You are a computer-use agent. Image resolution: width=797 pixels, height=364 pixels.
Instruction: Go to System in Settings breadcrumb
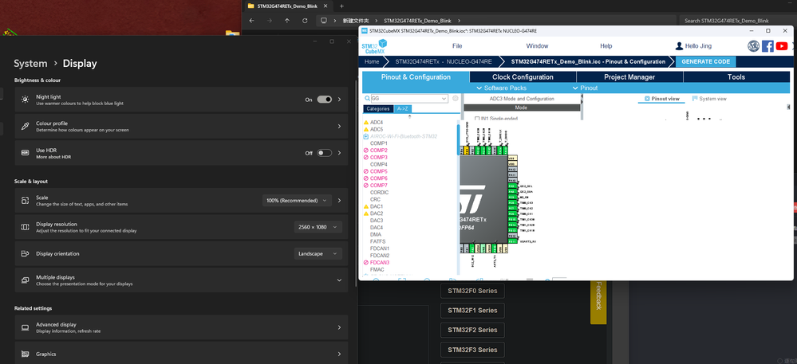tap(30, 64)
